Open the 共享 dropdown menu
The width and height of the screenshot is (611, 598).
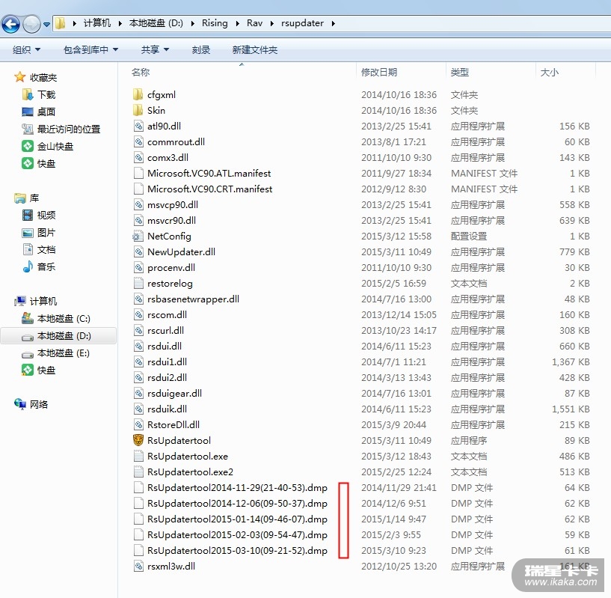pyautogui.click(x=155, y=49)
